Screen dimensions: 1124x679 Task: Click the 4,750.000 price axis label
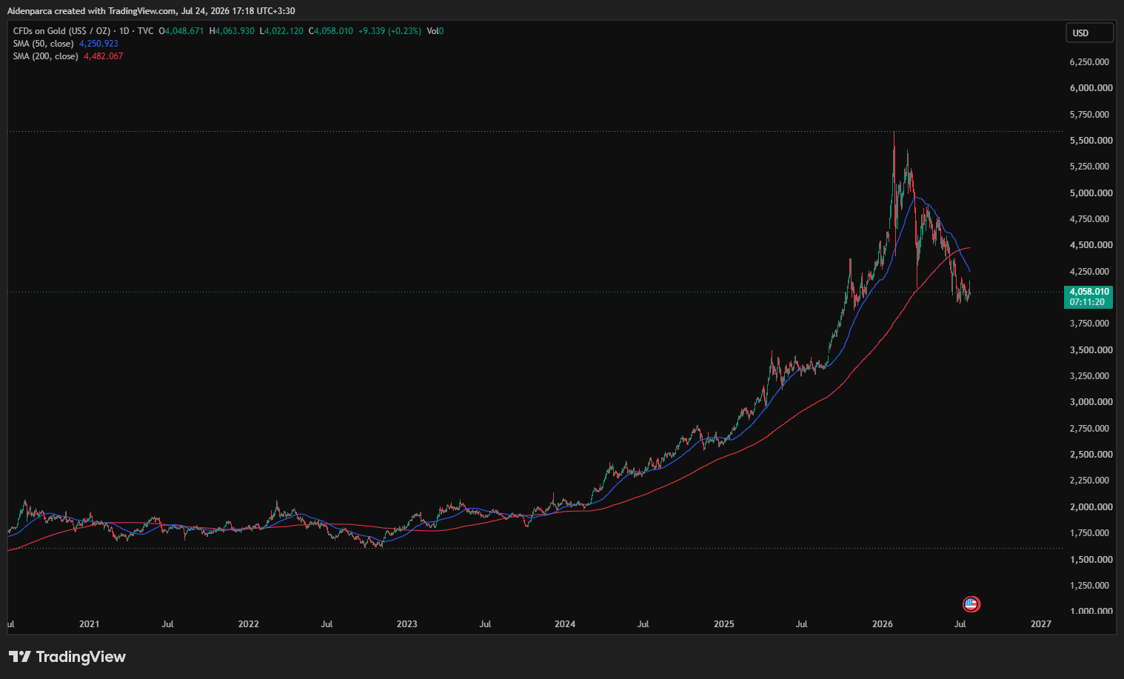pos(1091,219)
